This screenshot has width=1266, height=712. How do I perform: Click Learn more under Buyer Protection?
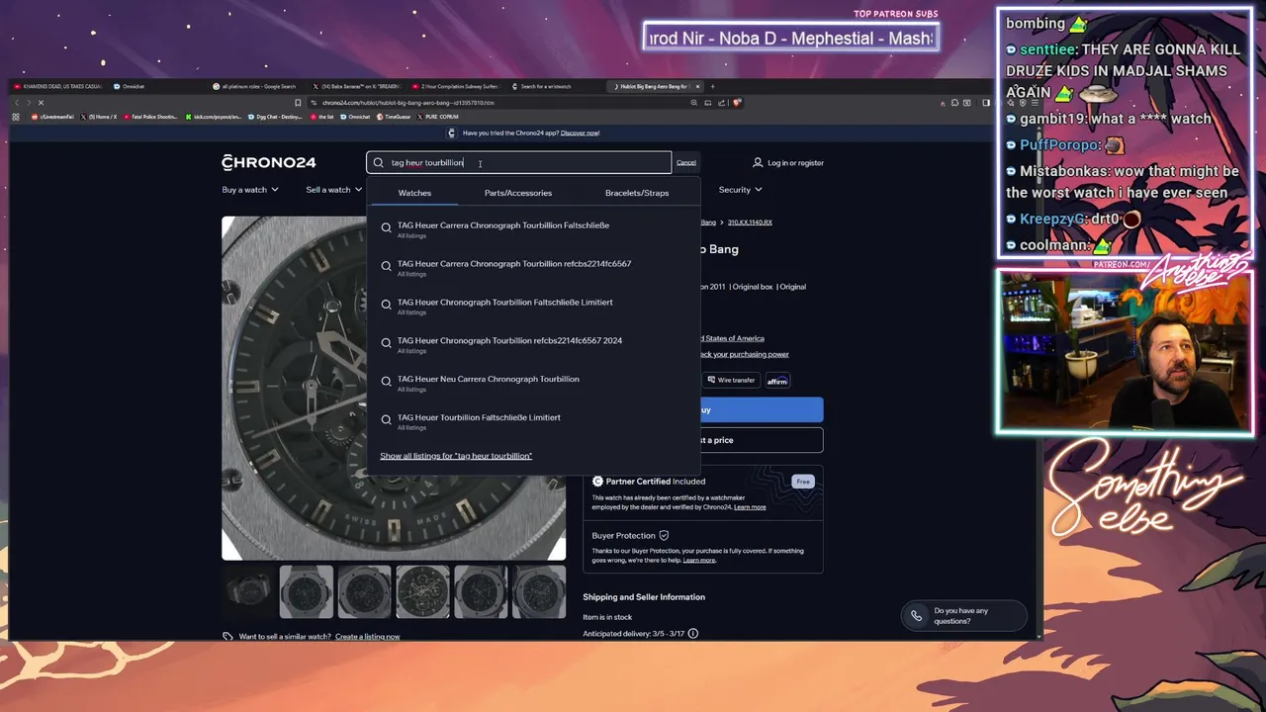point(699,561)
